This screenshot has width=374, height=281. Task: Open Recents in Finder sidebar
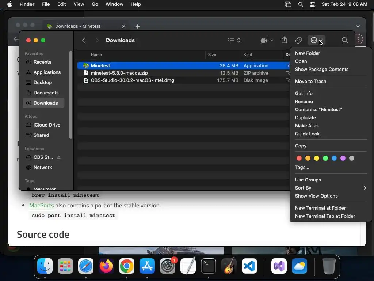click(x=43, y=62)
